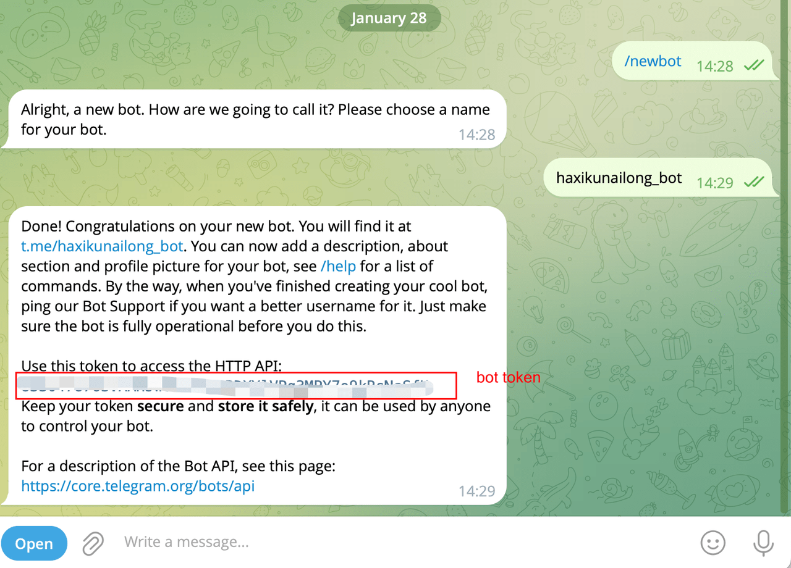Open core.telegram.org/bots/api link
Viewport: 791px width, 568px height.
(x=138, y=486)
